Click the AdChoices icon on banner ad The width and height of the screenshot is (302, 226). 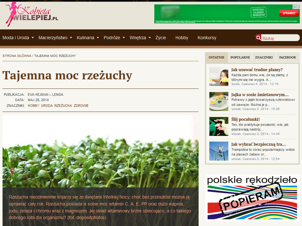click(294, 7)
